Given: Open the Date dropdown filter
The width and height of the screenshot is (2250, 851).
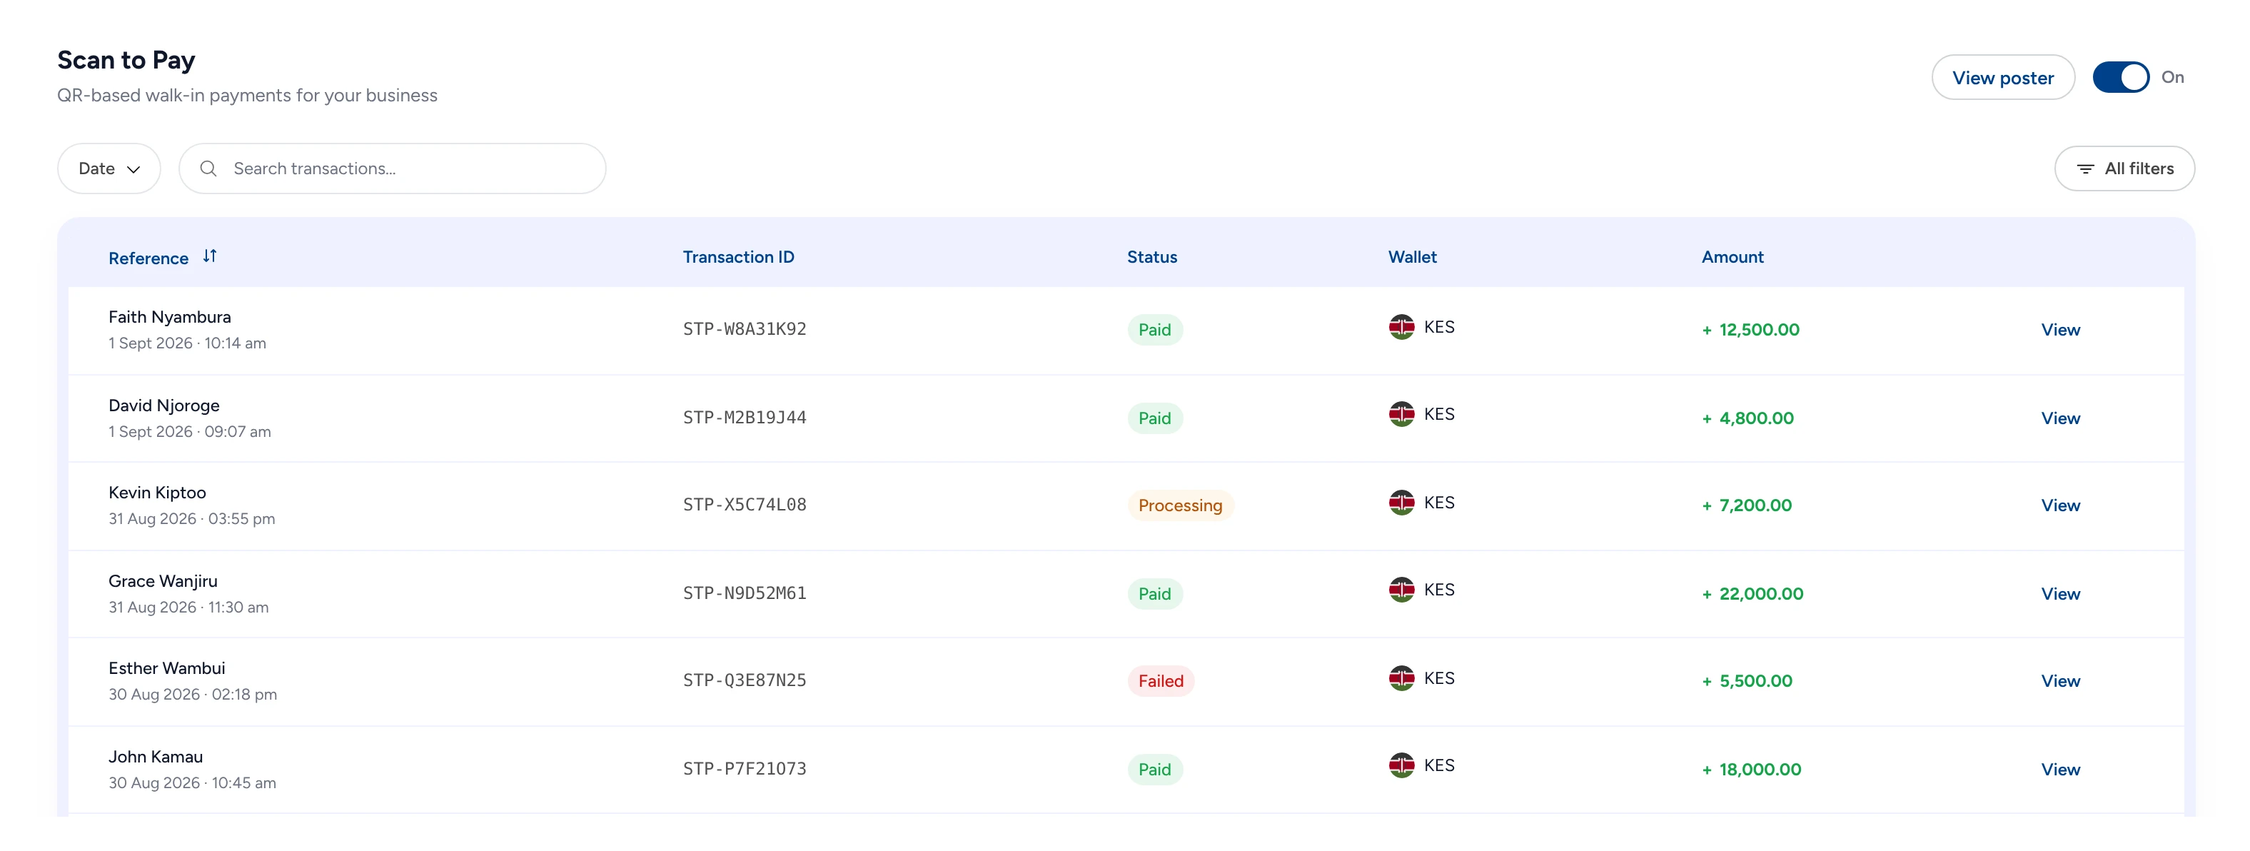Looking at the screenshot, I should pos(109,168).
